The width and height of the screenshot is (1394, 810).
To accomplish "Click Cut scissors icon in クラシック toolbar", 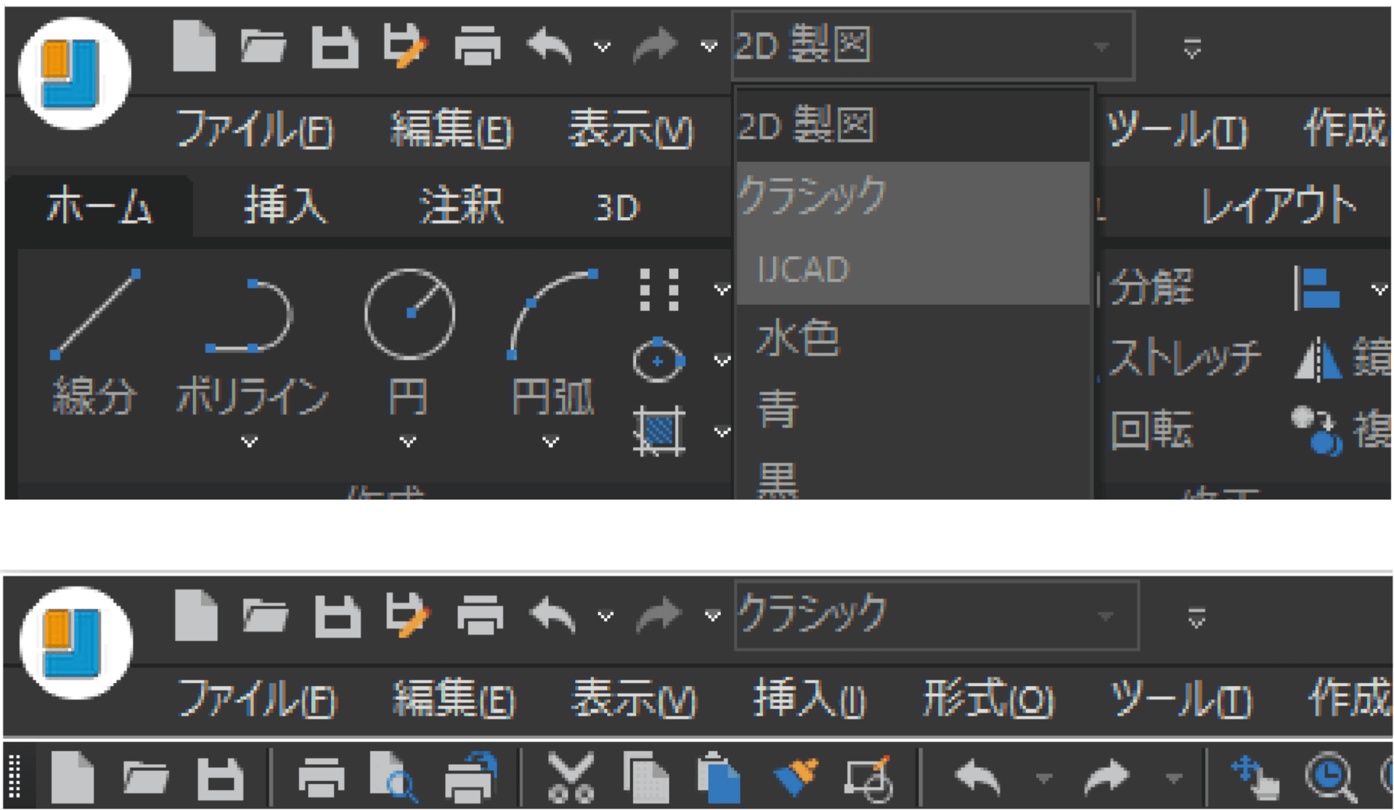I will coord(571,777).
